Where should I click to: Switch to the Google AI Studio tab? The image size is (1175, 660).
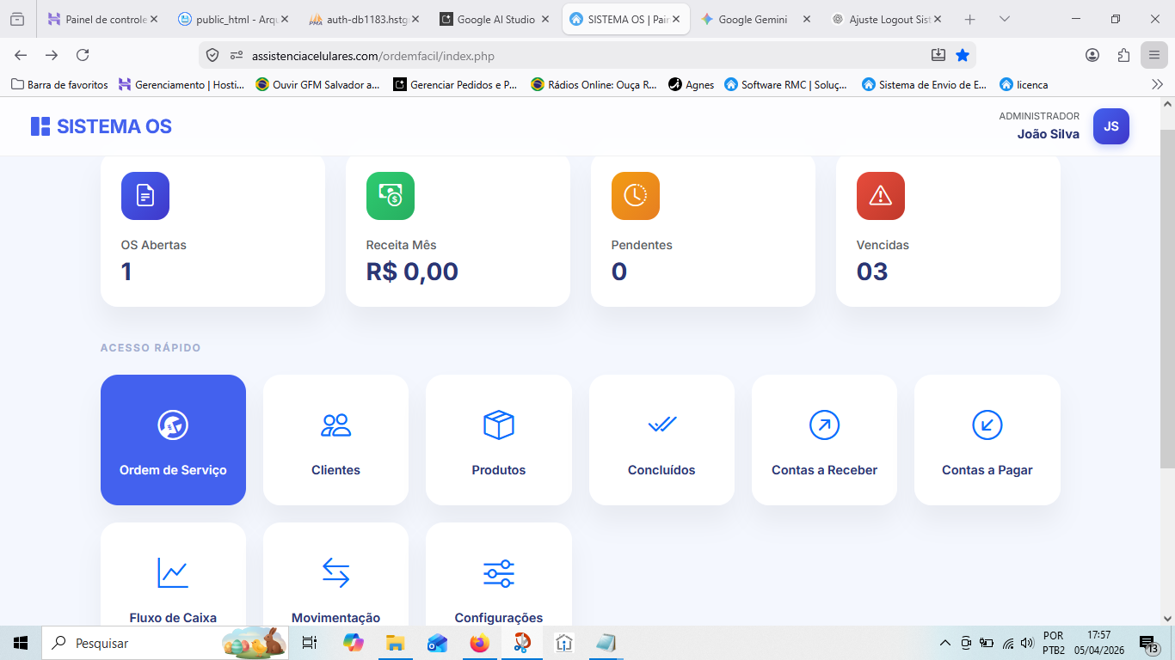[x=495, y=19]
